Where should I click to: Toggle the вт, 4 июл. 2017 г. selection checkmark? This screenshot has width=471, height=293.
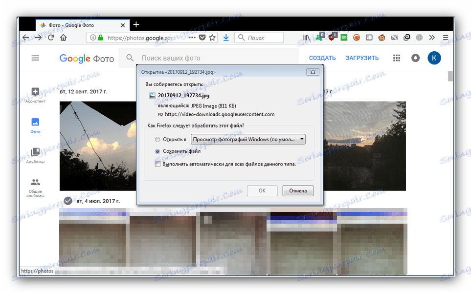[x=68, y=201]
